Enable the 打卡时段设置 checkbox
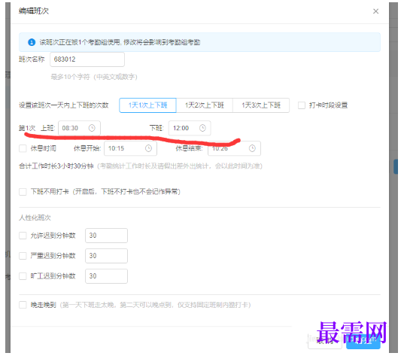 click(302, 105)
